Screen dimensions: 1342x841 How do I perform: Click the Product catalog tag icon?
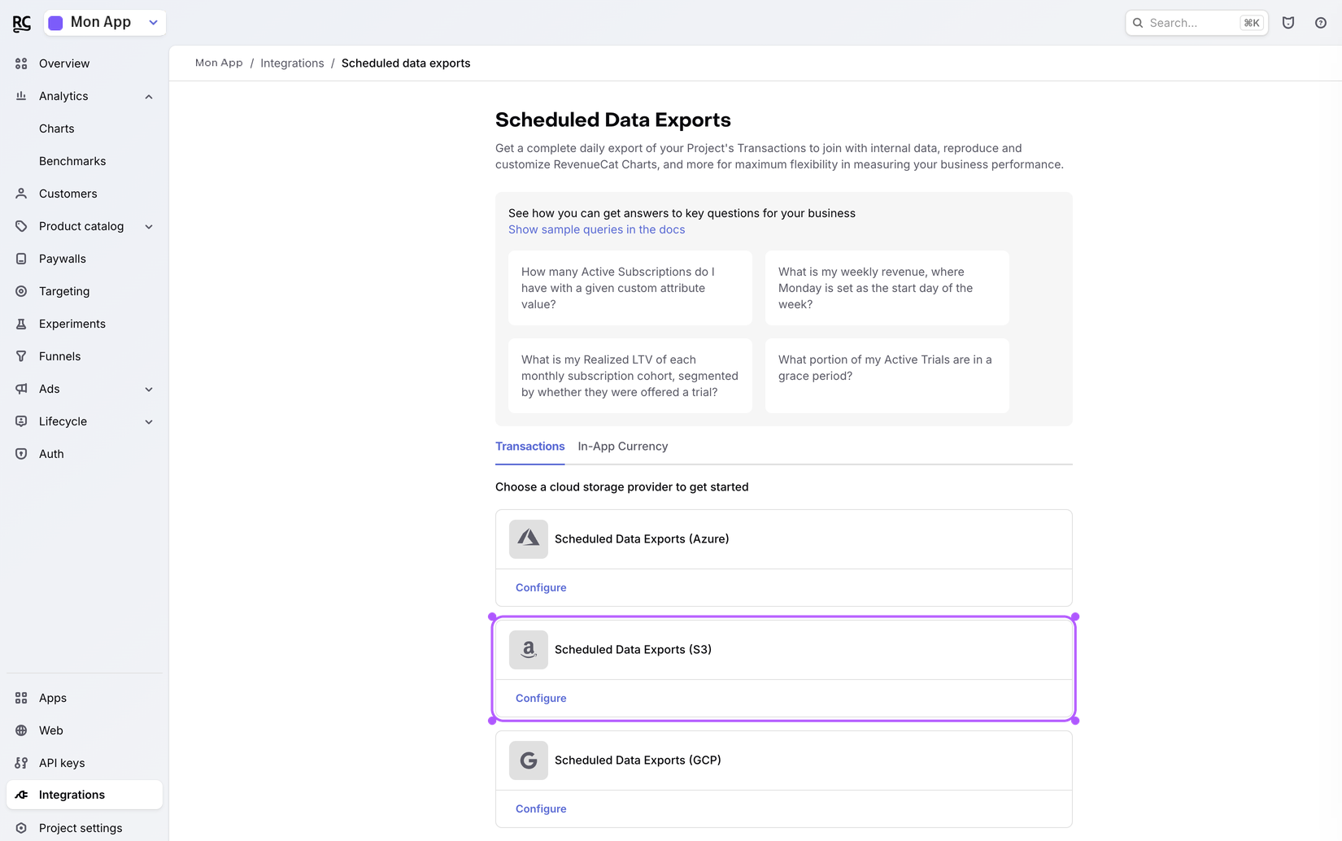(21, 226)
